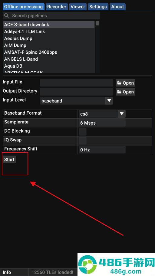Expand the Input Level baseband dropdown
Viewport: 155px width, 276px height.
point(77,101)
